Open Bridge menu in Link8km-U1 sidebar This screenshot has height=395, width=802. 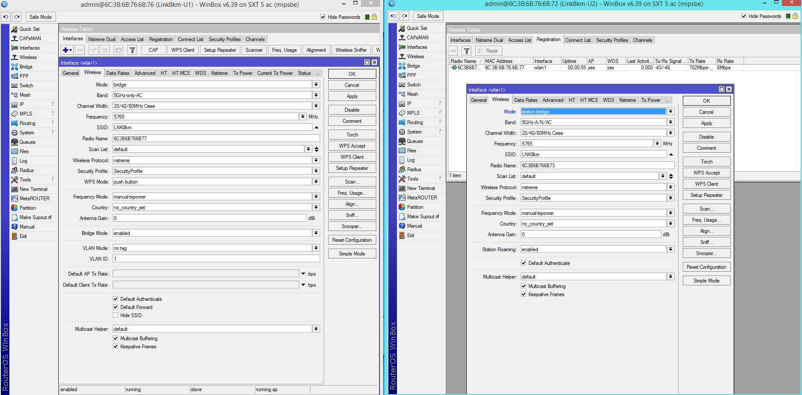point(26,67)
